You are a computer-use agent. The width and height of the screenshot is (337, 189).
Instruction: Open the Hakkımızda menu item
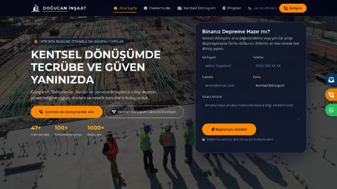157,8
